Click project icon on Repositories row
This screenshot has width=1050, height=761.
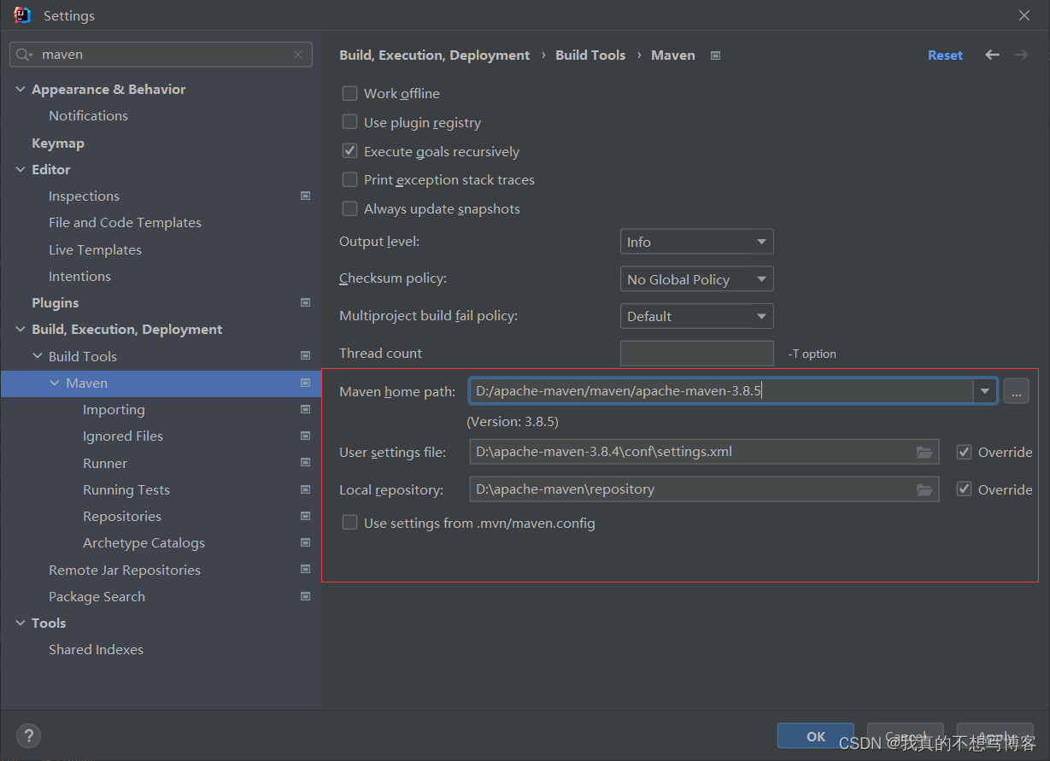click(x=305, y=516)
